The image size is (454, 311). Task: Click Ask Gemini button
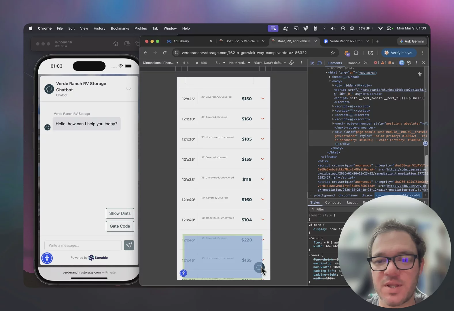point(412,41)
